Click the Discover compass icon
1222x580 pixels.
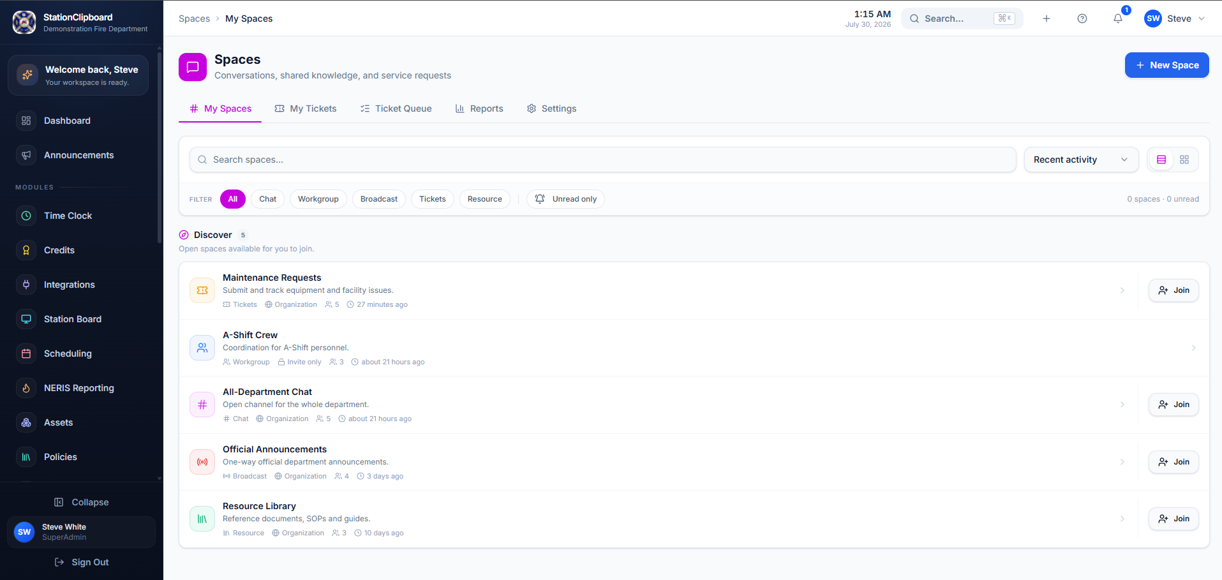pyautogui.click(x=184, y=235)
